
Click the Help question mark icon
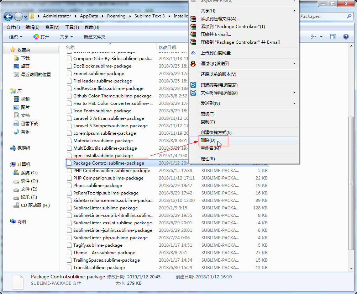coord(346,37)
